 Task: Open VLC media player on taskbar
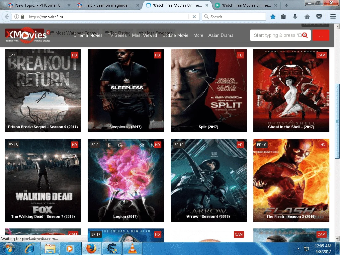(132, 248)
